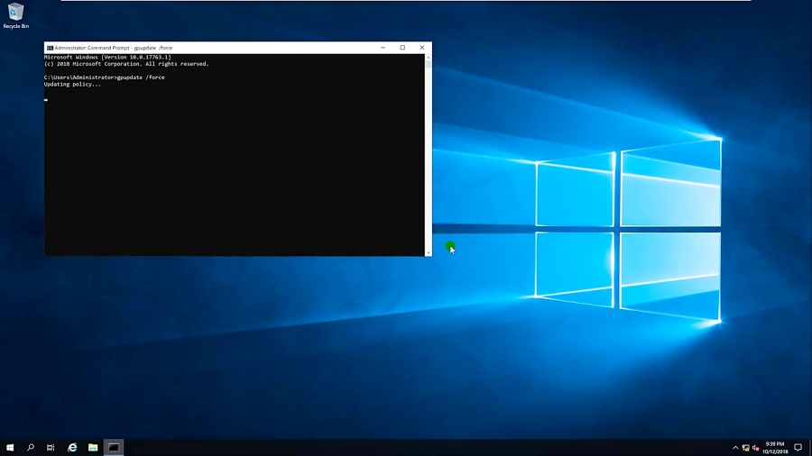Open the Windows Start menu
The height and width of the screenshot is (456, 812).
10,448
